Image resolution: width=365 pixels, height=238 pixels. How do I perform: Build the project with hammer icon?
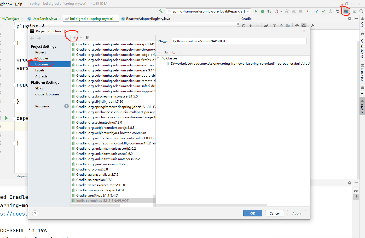160,11
